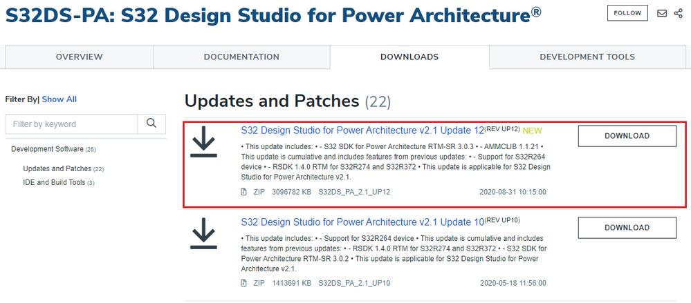
Task: Click the download arrow icon for Update 10
Action: [203, 233]
